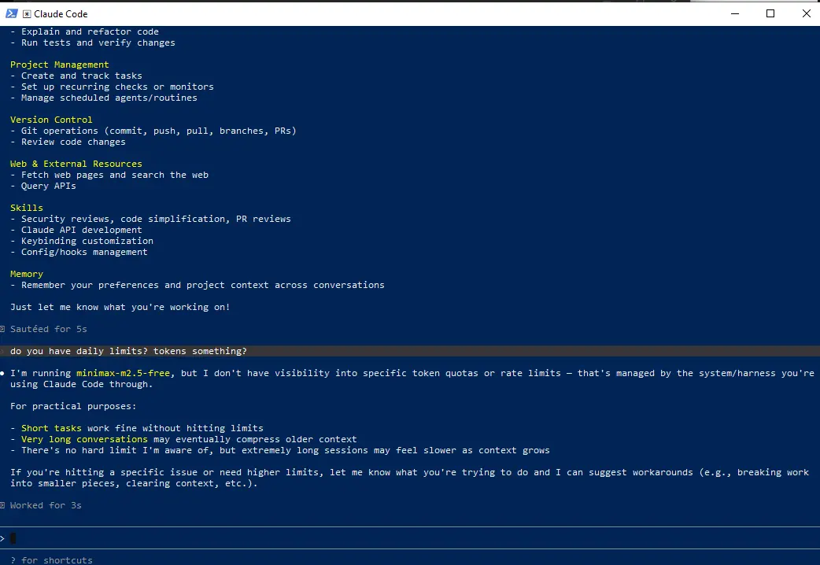Screen dimensions: 820x565
Task: Click the bullet marker before 'I'm running'
Action: tap(2, 373)
